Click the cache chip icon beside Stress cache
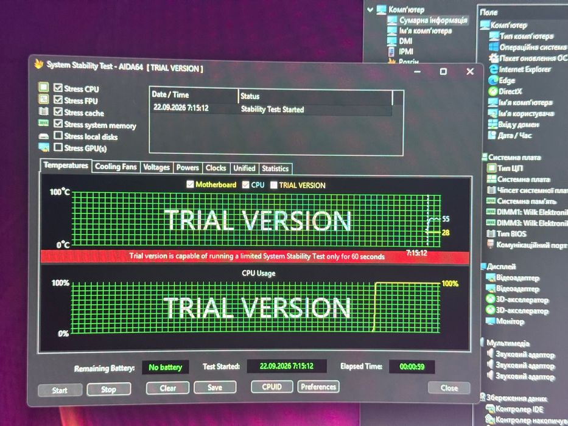The width and height of the screenshot is (568, 426). [43, 111]
